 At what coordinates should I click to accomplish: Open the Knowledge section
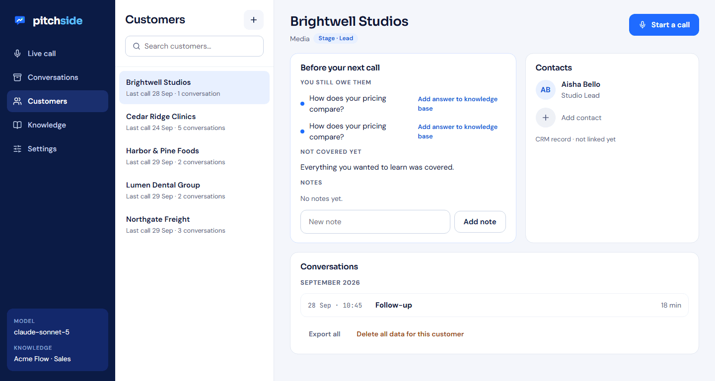[x=58, y=125]
